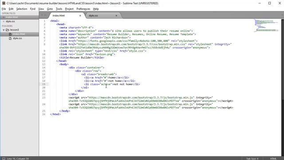Viewport: 284px width, 160px height.
Task: Change Tab Size setting in status bar
Action: (x=252, y=159)
